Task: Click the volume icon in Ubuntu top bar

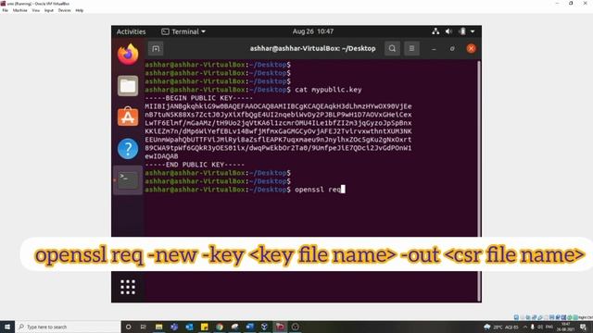Action: (448, 31)
